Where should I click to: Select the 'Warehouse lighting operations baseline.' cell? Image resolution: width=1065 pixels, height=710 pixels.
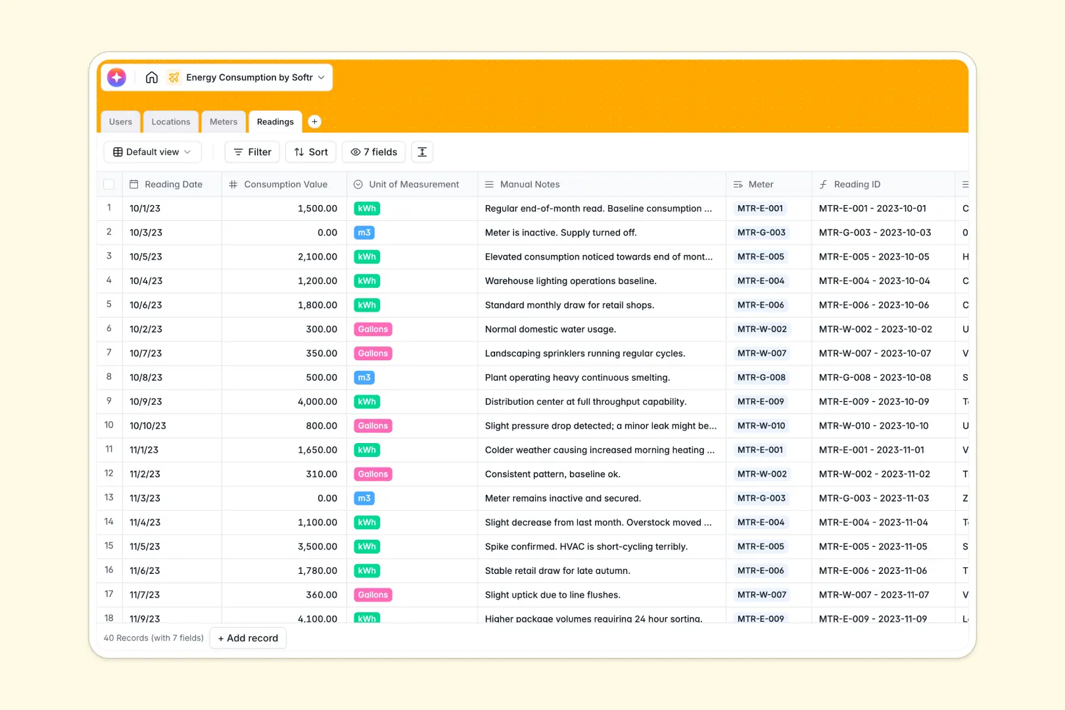point(602,281)
